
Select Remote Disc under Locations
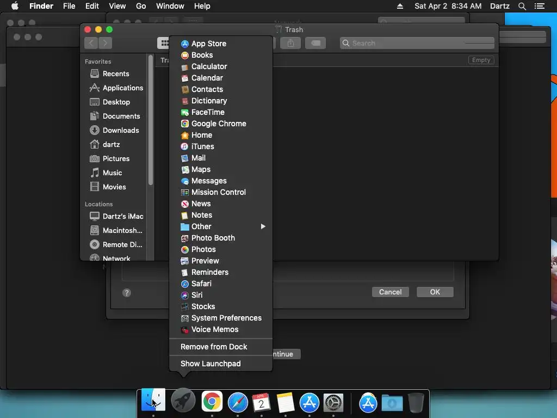coord(115,244)
